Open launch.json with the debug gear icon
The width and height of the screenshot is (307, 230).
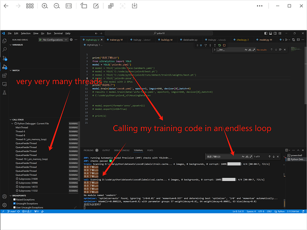click(x=71, y=40)
